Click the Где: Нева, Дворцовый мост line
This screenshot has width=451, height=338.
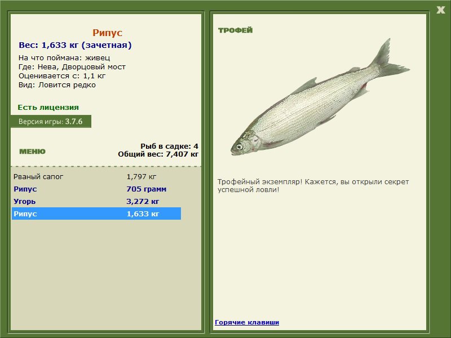point(72,67)
